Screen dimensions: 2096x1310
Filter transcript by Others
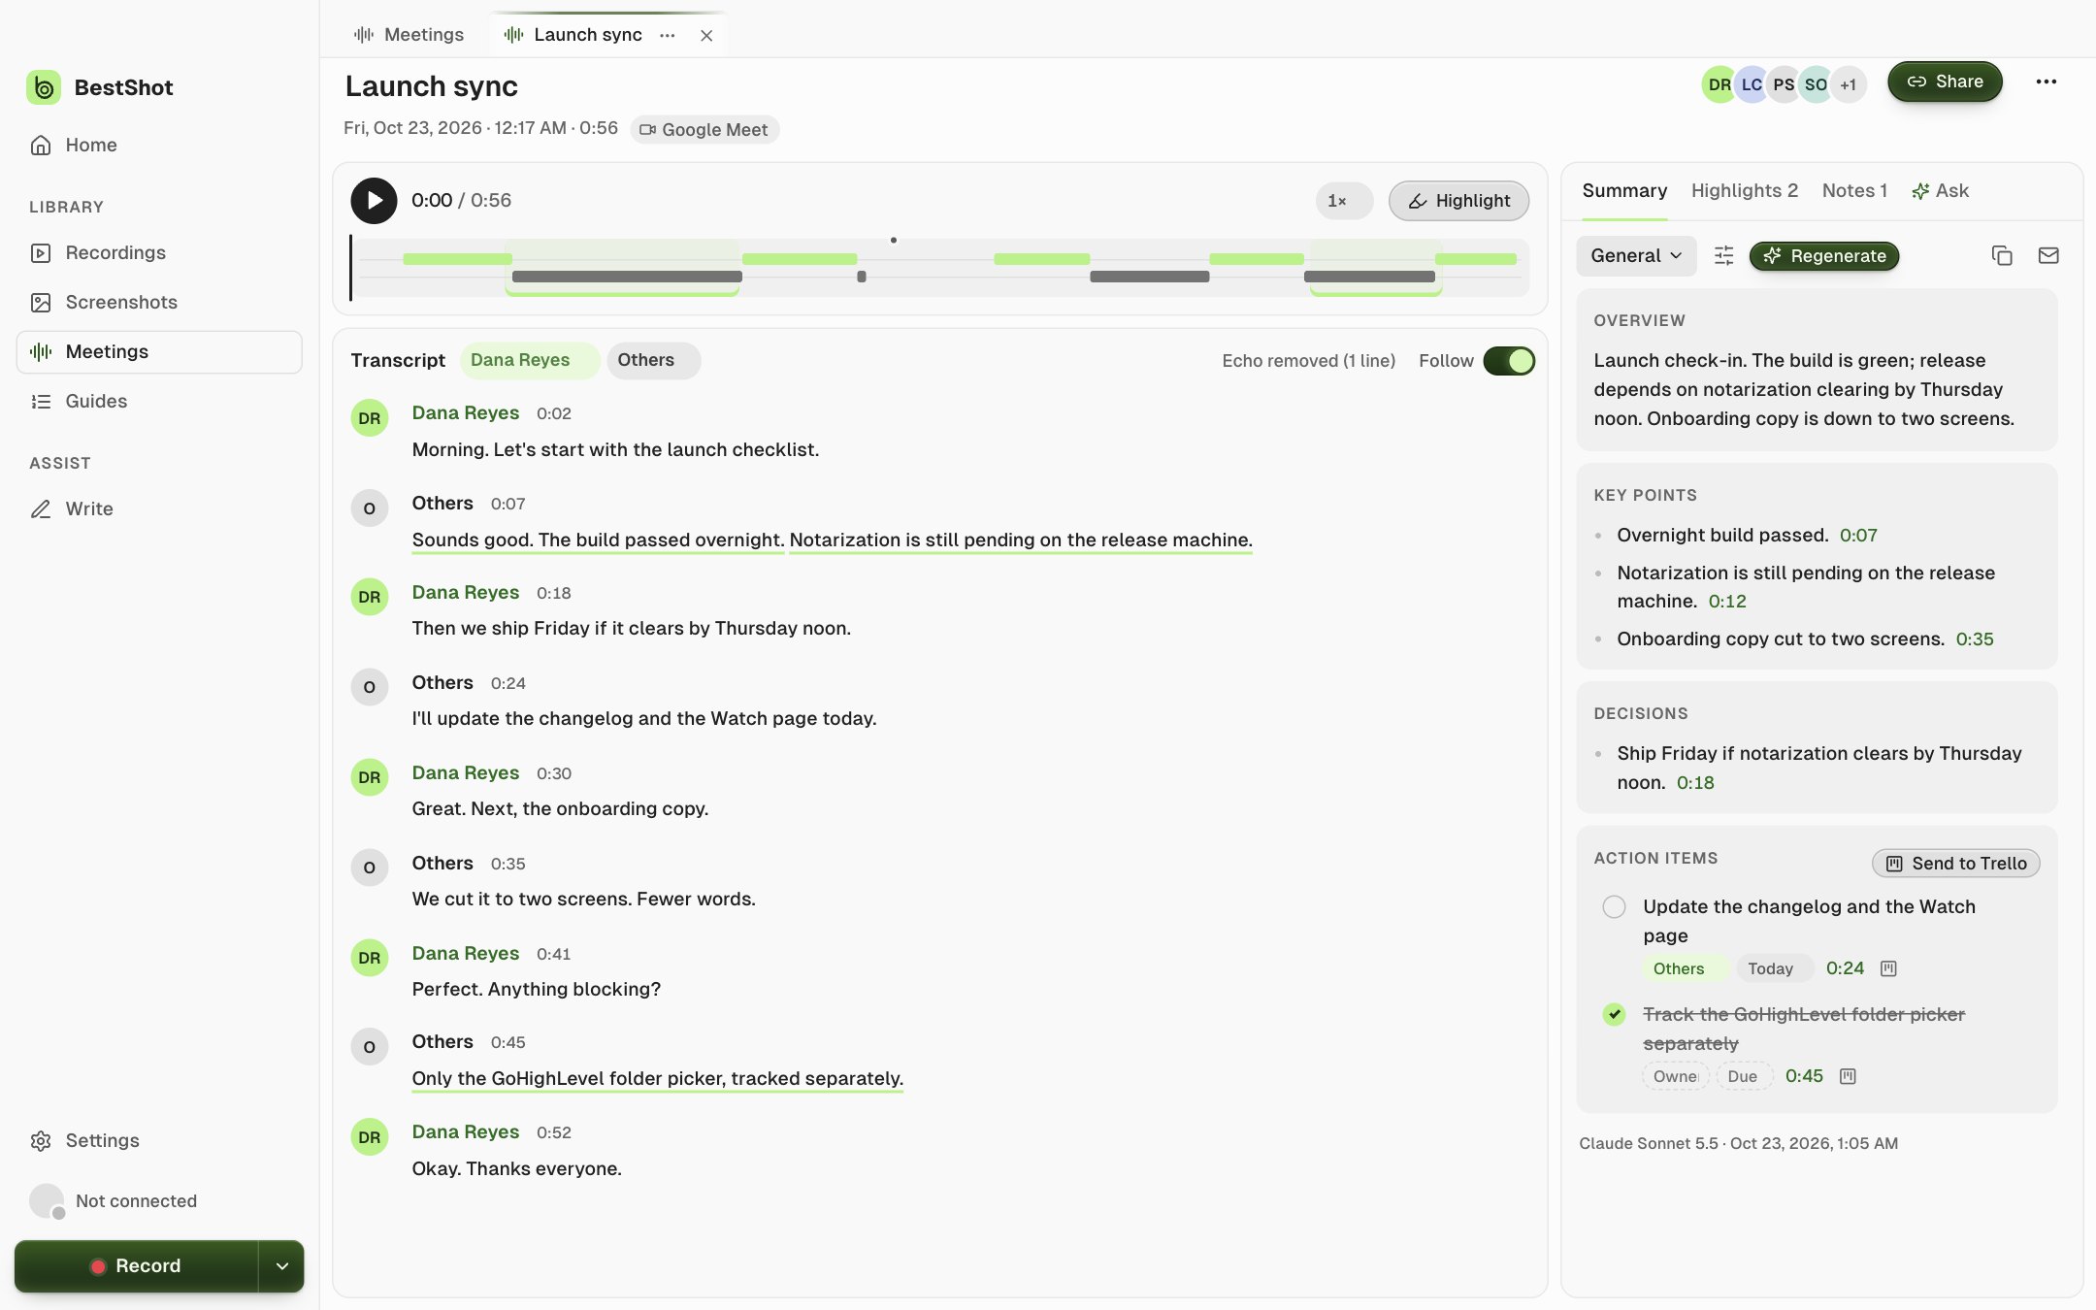point(653,360)
